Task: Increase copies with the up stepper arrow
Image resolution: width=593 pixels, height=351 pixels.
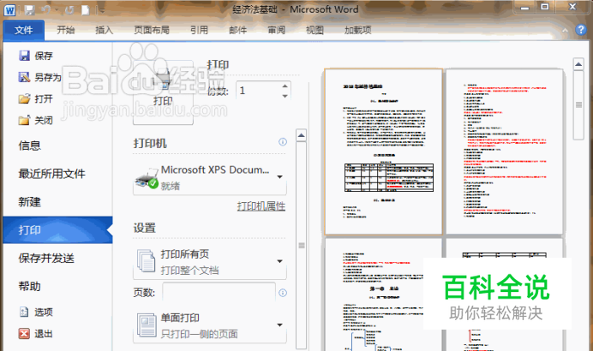Action: click(285, 86)
